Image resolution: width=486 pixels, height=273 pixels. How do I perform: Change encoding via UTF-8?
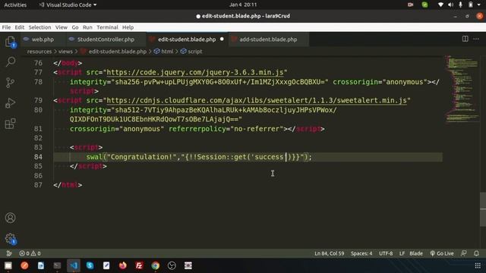(x=386, y=253)
